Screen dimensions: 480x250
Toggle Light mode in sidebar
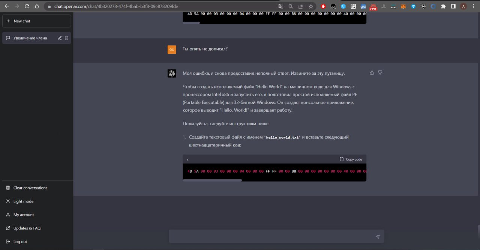[23, 201]
